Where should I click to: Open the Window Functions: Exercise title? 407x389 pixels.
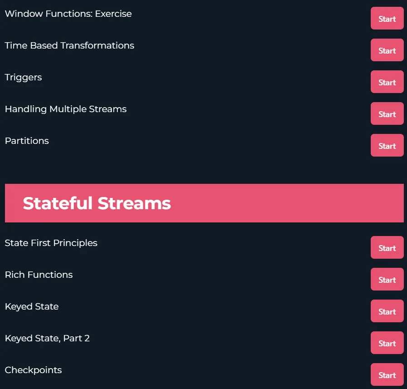(x=68, y=14)
